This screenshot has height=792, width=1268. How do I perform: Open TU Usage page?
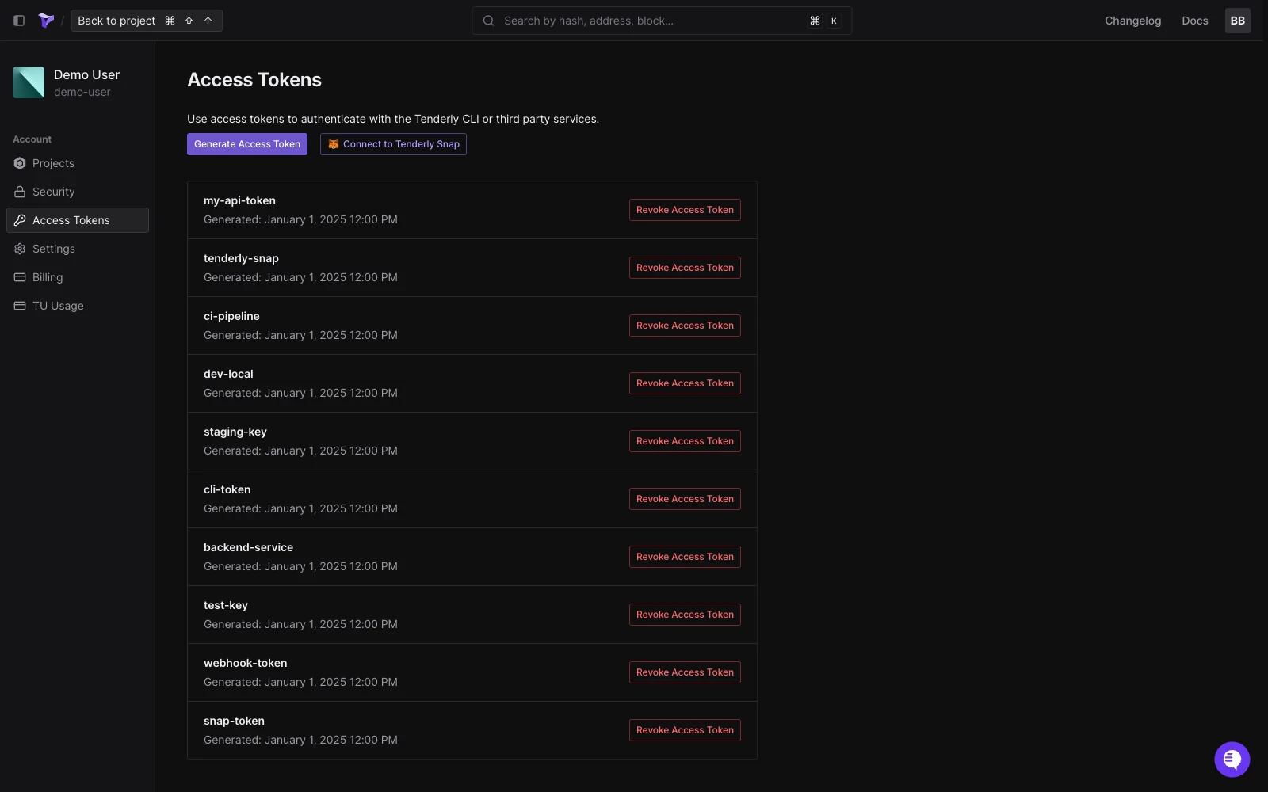(x=78, y=306)
